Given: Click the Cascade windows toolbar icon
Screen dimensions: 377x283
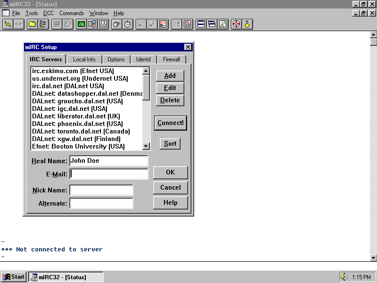Looking at the screenshot, I should tap(212, 25).
